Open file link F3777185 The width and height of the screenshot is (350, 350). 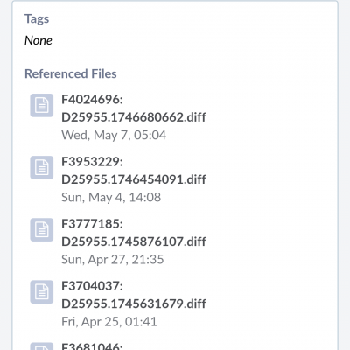[92, 224]
